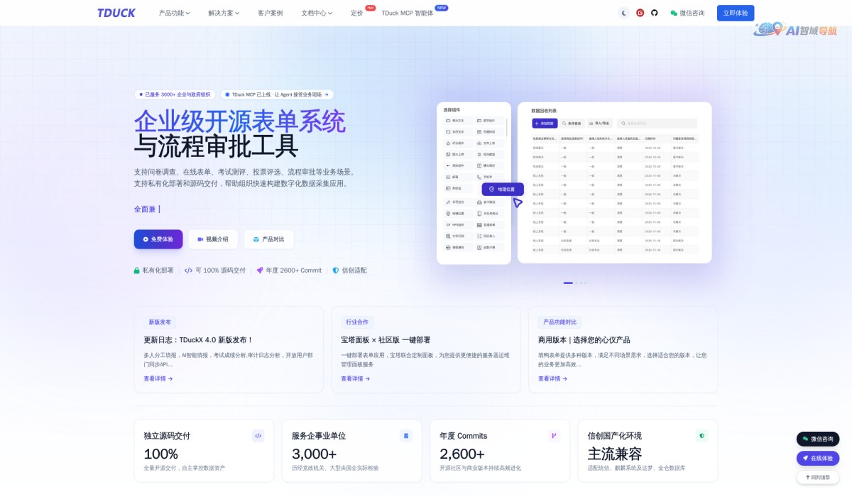Click the shield icon beside 信创适配
The image size is (852, 497).
click(x=336, y=271)
